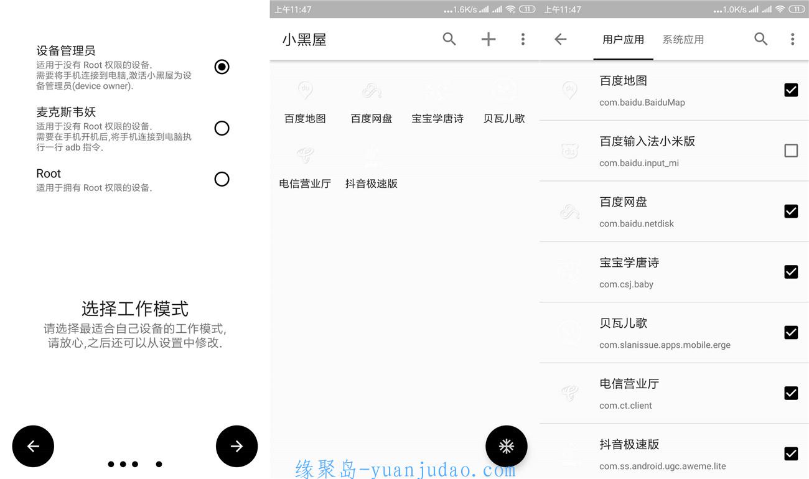The height and width of the screenshot is (479, 809).
Task: Click the com.slanissue.apps.mobile.erge package name
Action: pyautogui.click(x=665, y=345)
